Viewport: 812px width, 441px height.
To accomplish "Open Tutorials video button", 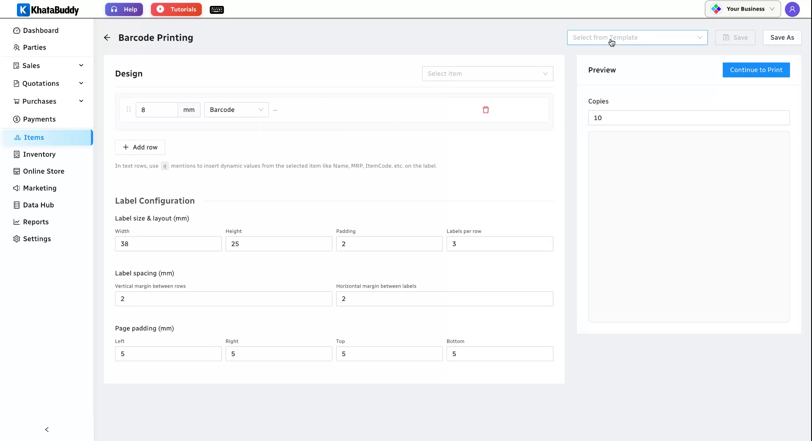I will point(176,9).
